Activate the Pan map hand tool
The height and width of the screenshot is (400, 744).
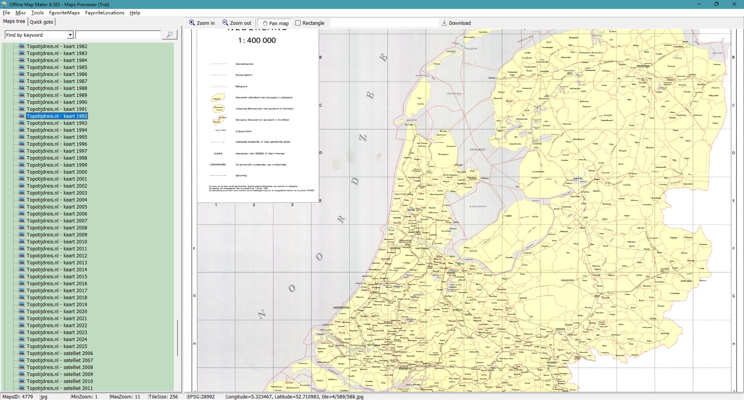(x=265, y=23)
